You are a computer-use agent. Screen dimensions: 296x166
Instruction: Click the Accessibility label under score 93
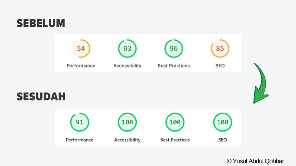click(127, 65)
